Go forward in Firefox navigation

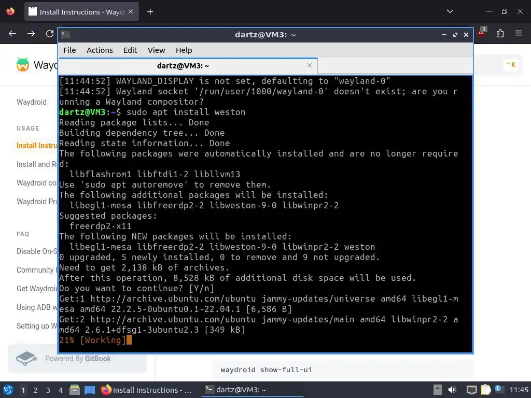31,34
